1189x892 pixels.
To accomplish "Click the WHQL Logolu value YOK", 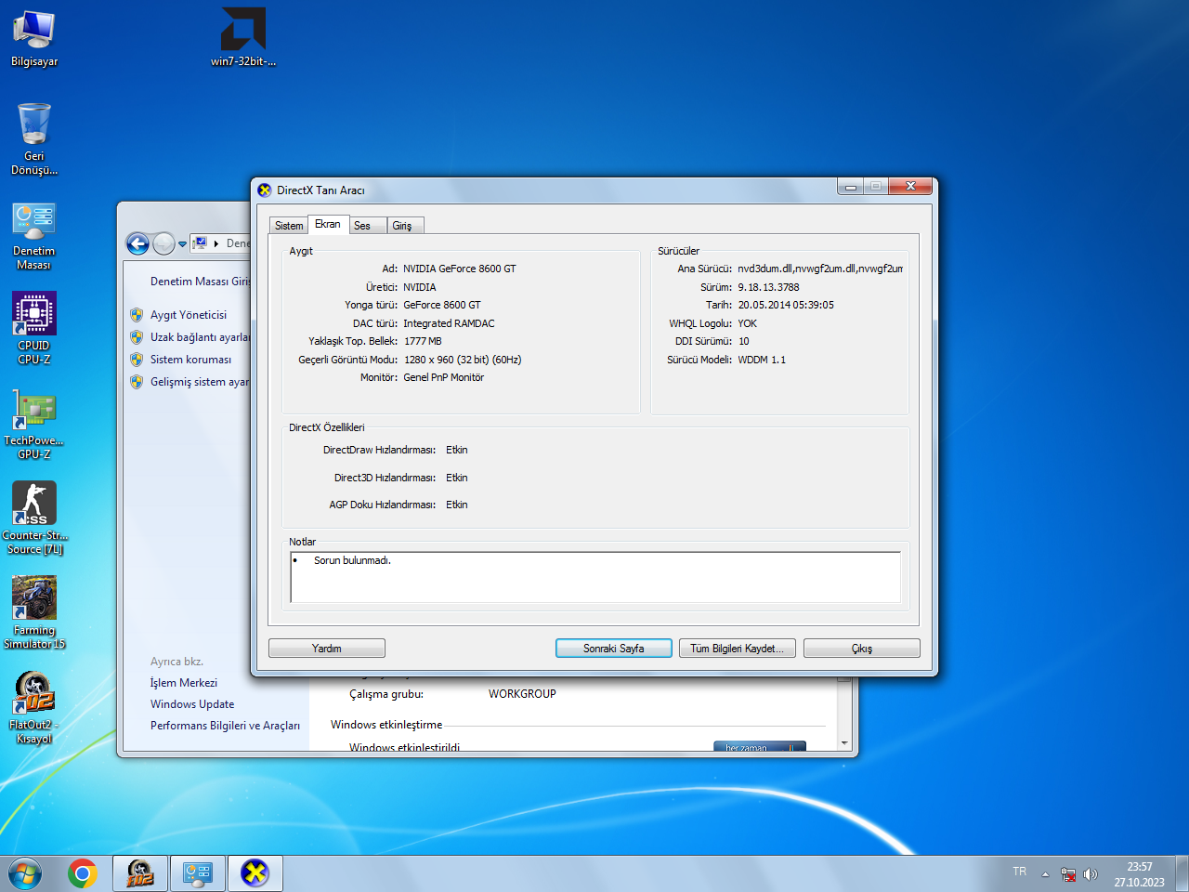I will coord(748,323).
